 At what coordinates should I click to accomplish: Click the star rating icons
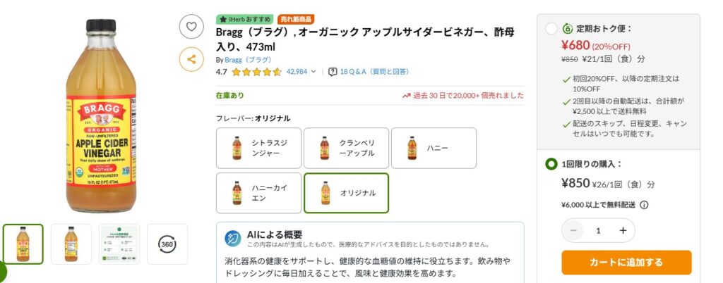[256, 72]
